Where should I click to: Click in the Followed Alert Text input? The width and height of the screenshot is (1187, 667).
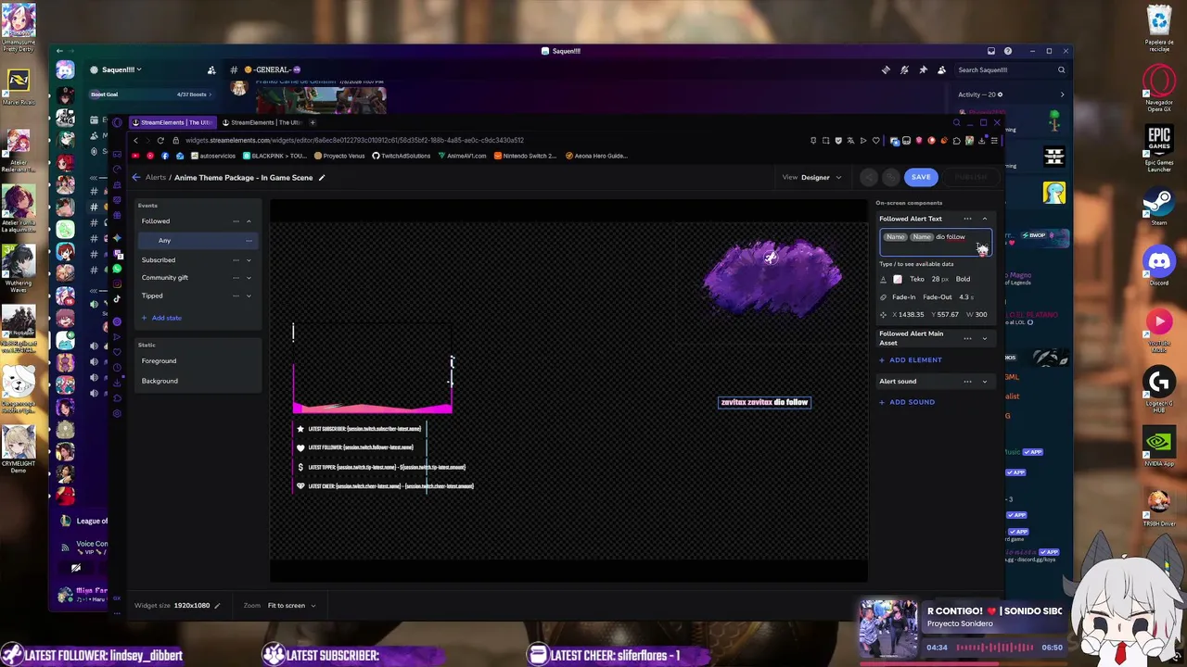coord(935,243)
